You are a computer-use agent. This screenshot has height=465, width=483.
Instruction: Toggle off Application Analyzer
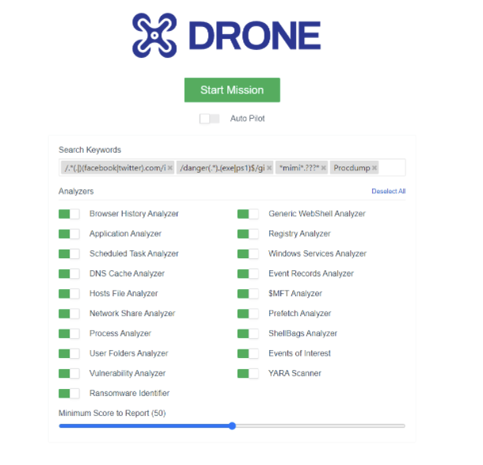tap(69, 234)
